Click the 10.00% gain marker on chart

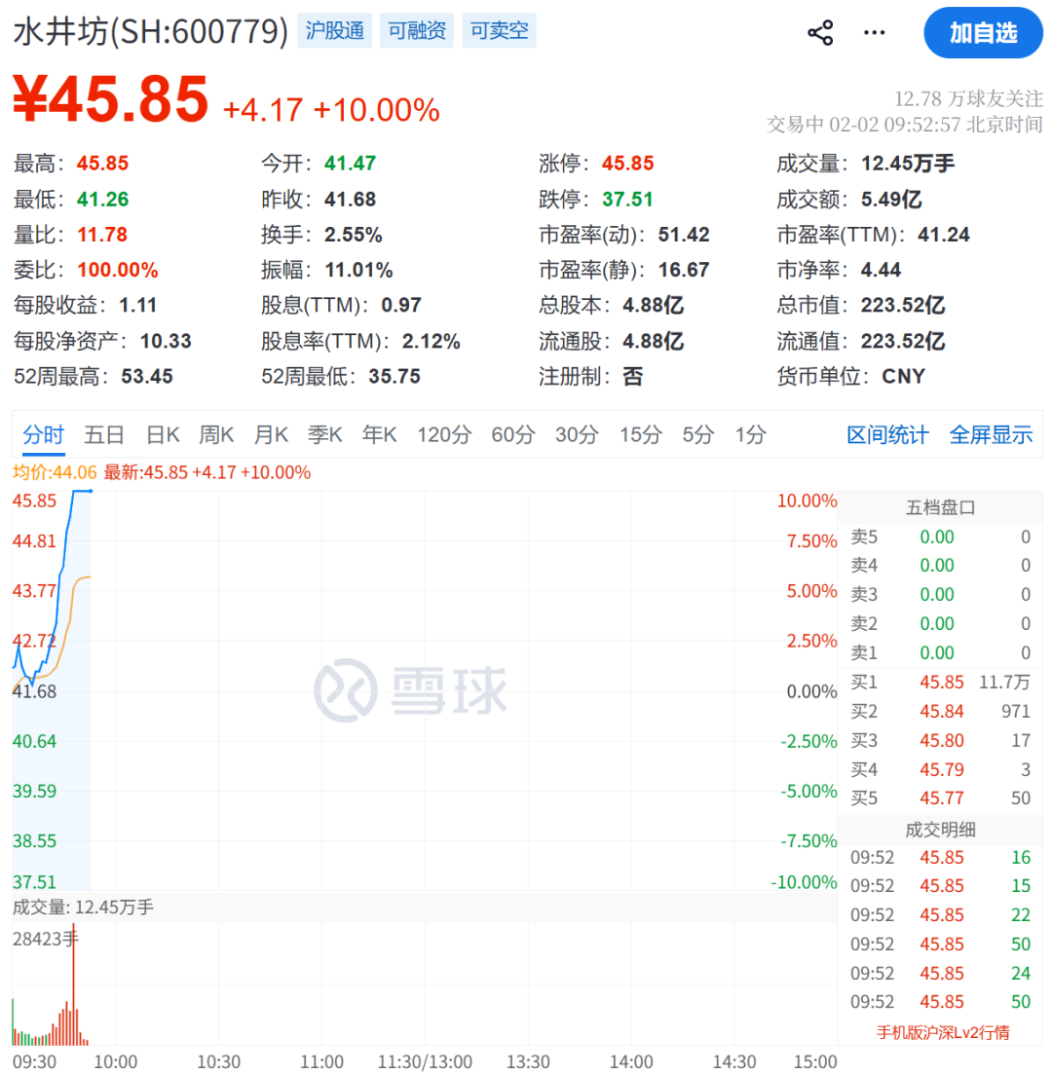(x=809, y=500)
